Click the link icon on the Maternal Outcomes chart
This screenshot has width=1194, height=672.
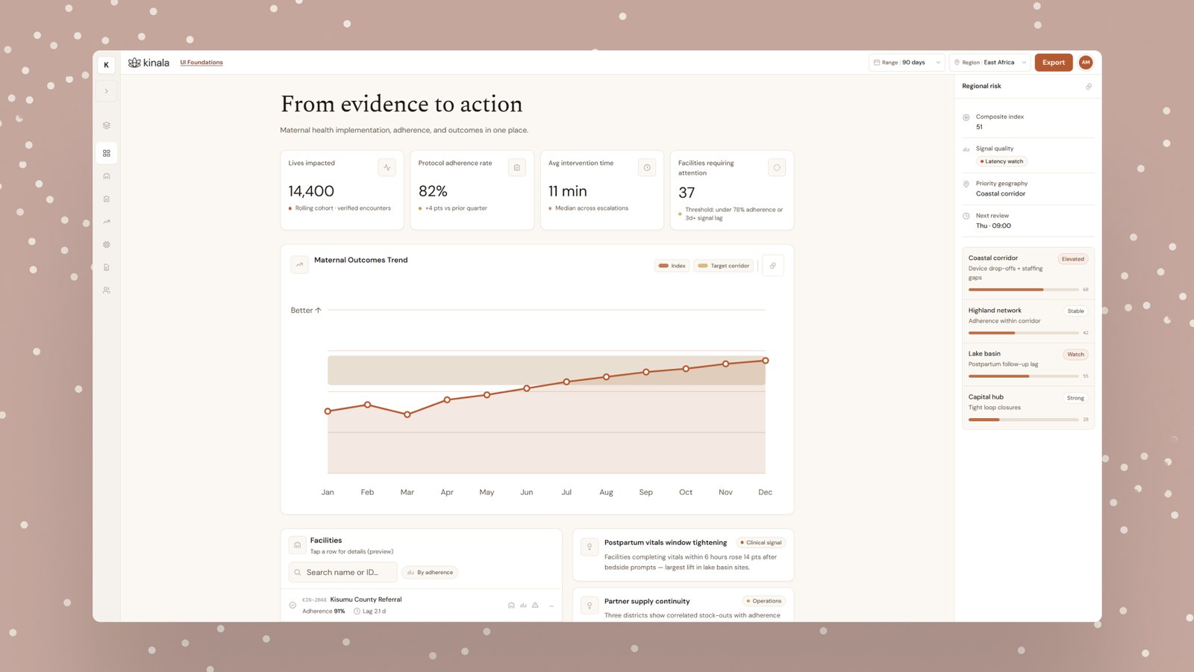pyautogui.click(x=772, y=266)
